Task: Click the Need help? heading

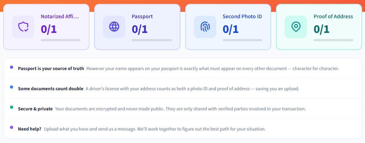Action: 30,129
